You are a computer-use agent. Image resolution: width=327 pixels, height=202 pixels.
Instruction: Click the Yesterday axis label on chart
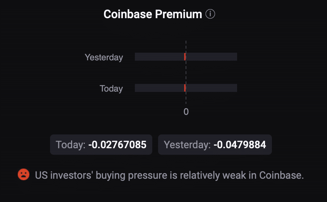point(104,57)
